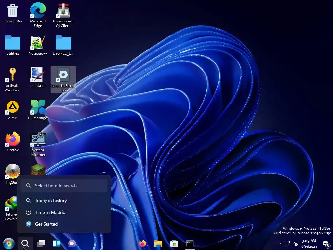
Task: Open the Chat camera icon on taskbar
Action: [72, 243]
